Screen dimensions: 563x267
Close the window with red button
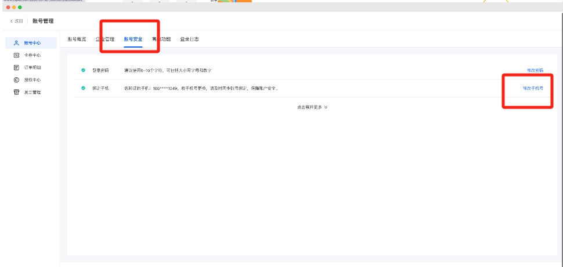tap(8, 7)
